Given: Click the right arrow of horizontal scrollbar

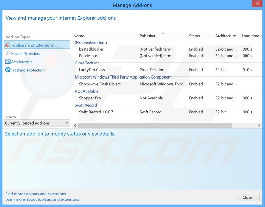Looking at the screenshot, I should [x=259, y=125].
